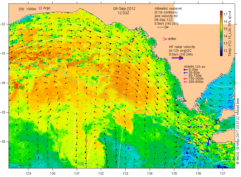The height and width of the screenshot is (177, 241).
Task: Click the magenta drifter chevron symbol
Action: point(165,39)
